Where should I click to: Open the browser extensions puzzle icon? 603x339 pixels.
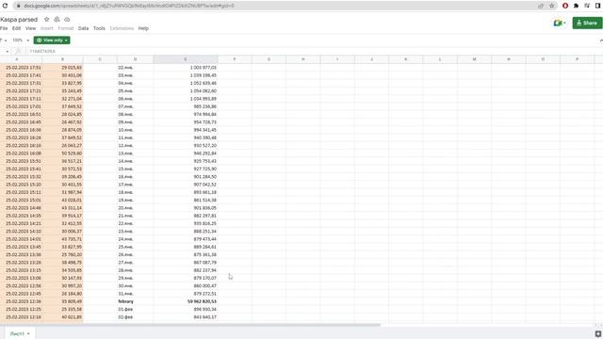(x=576, y=6)
